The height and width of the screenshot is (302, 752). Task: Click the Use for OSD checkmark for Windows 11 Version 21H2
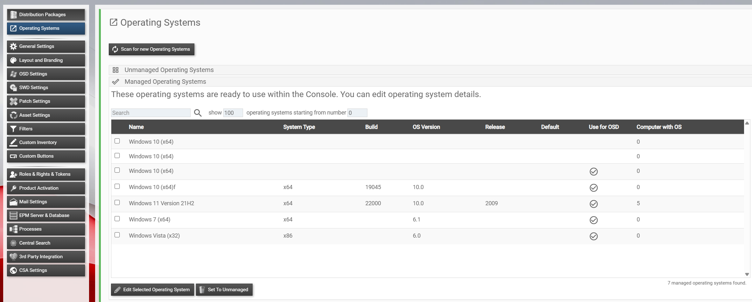[x=594, y=204]
